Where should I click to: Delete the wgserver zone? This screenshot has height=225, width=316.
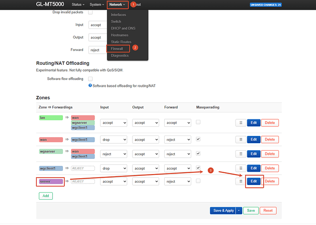tap(270, 154)
